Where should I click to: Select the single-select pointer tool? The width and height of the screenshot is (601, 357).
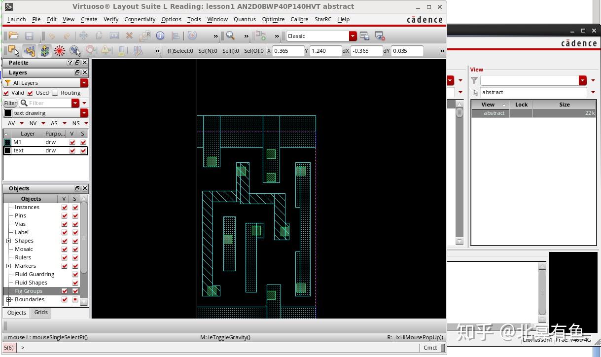click(x=14, y=51)
